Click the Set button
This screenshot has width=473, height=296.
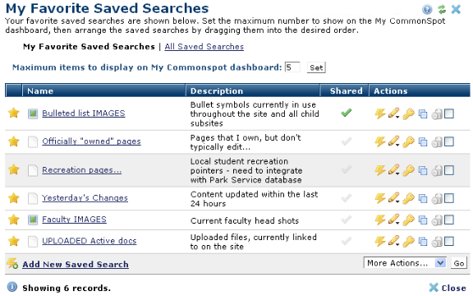[316, 67]
